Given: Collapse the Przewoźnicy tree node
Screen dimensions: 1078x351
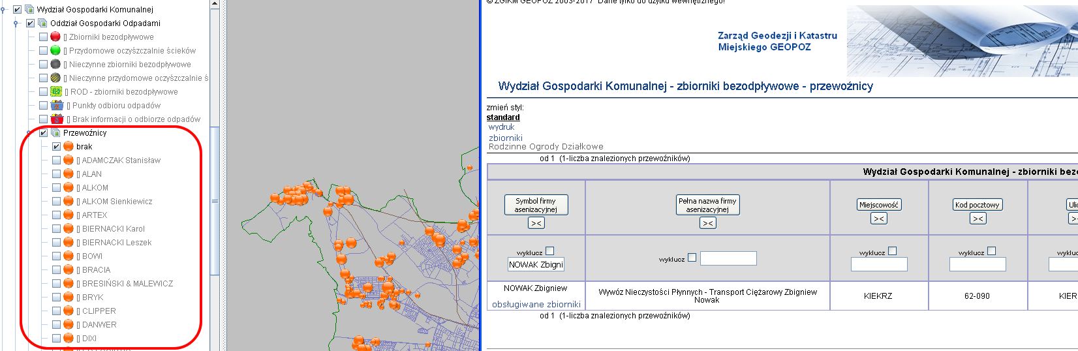Looking at the screenshot, I should tap(29, 133).
